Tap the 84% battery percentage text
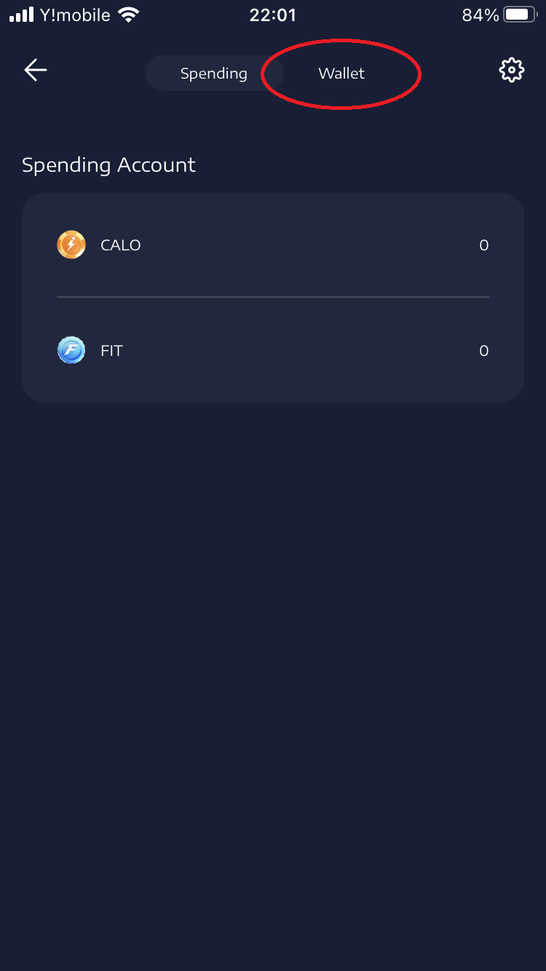Image resolution: width=546 pixels, height=971 pixels. click(x=480, y=15)
